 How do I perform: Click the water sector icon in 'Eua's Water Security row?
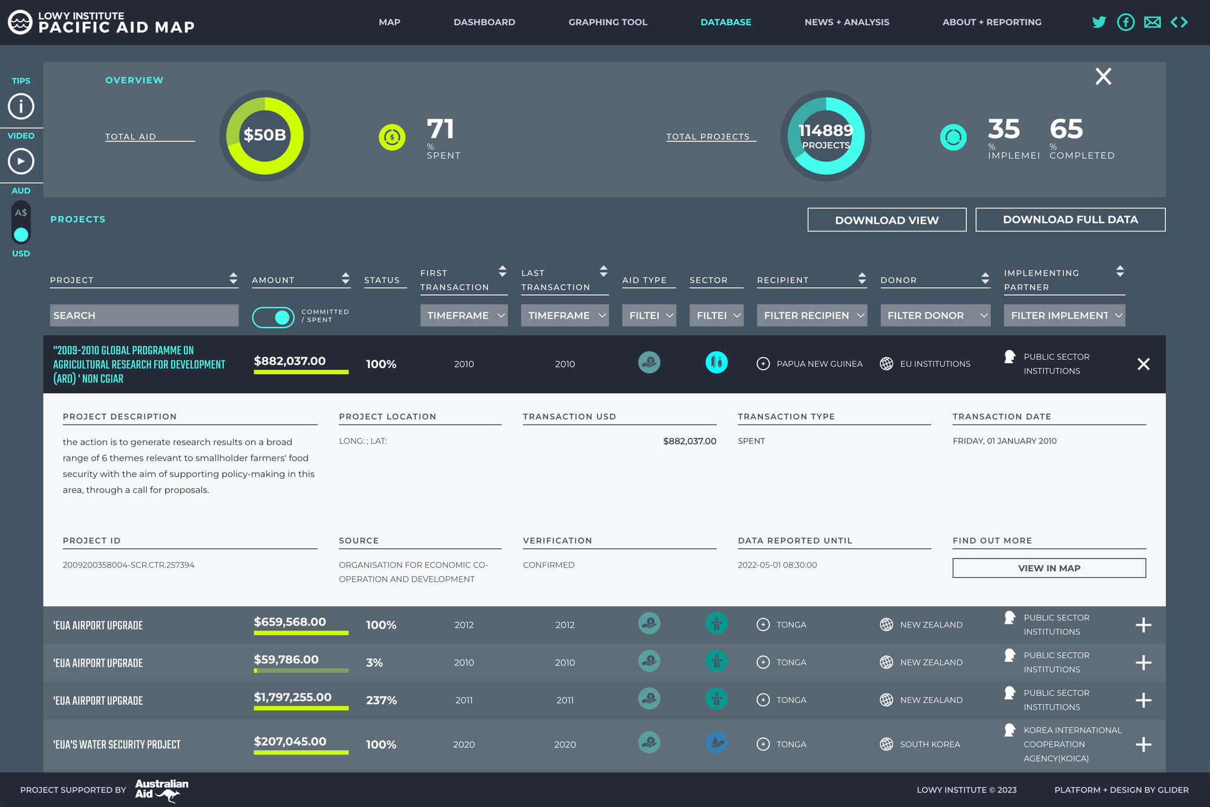tap(716, 742)
